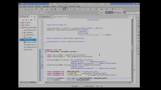Maximize the editor area
The image size is (161, 90).
133,17
